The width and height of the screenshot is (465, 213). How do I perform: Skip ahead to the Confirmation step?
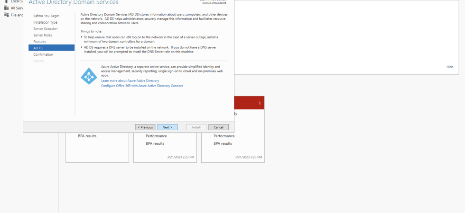tap(43, 54)
